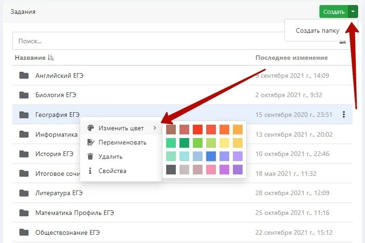
Task: Click date 2 октября 2021 г., 9:32
Action: tap(289, 95)
